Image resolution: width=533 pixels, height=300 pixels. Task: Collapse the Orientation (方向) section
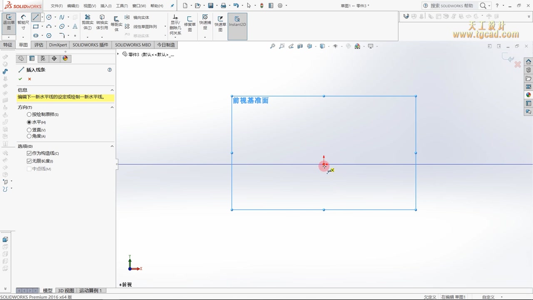pyautogui.click(x=112, y=107)
